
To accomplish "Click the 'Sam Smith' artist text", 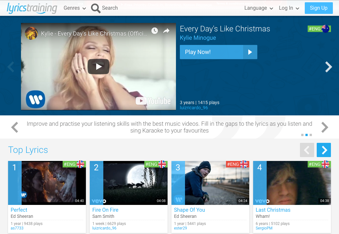I will click(103, 216).
